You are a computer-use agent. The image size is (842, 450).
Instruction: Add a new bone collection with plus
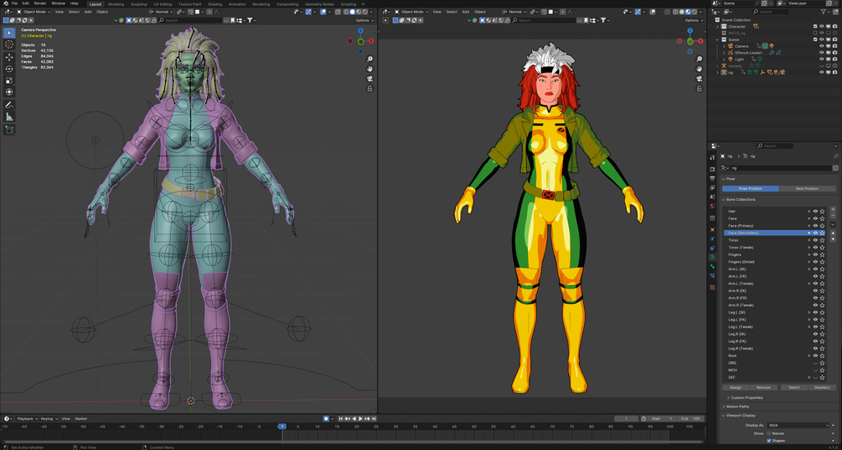(x=834, y=209)
